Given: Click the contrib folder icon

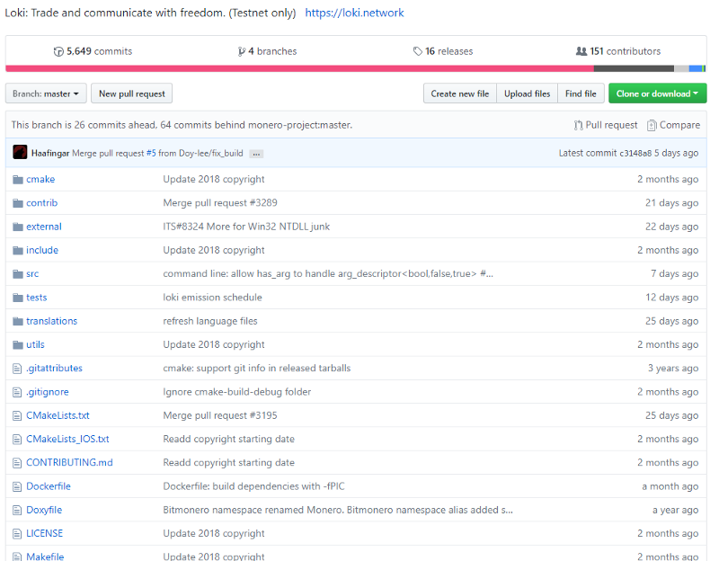Looking at the screenshot, I should point(18,203).
